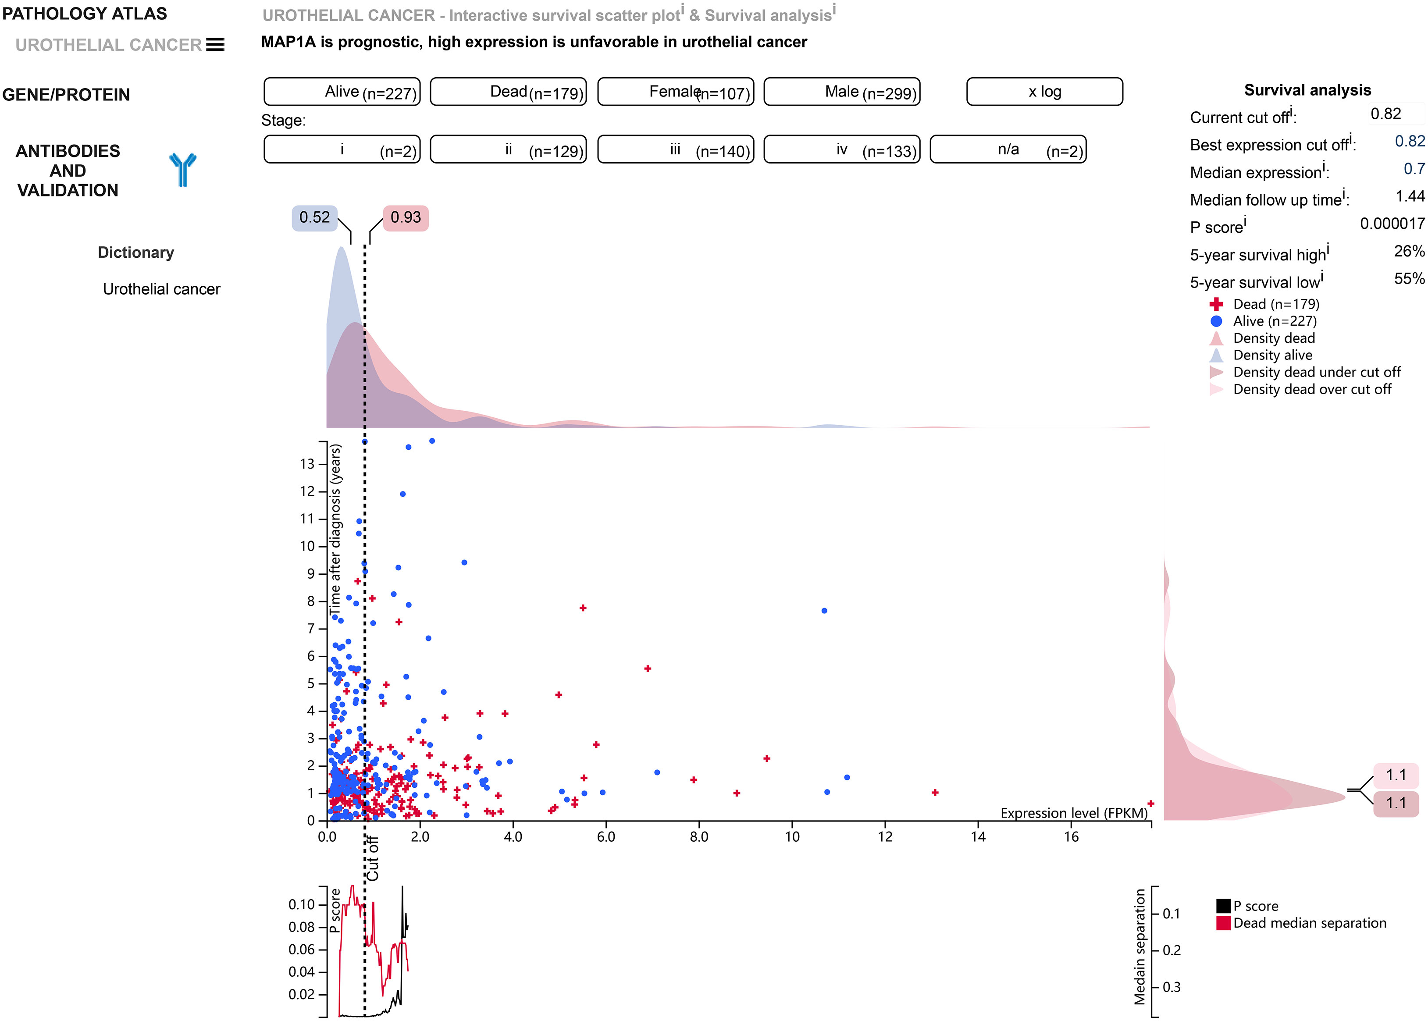Click the 0.52 alive density median label
This screenshot has height=1021, width=1428.
[314, 217]
